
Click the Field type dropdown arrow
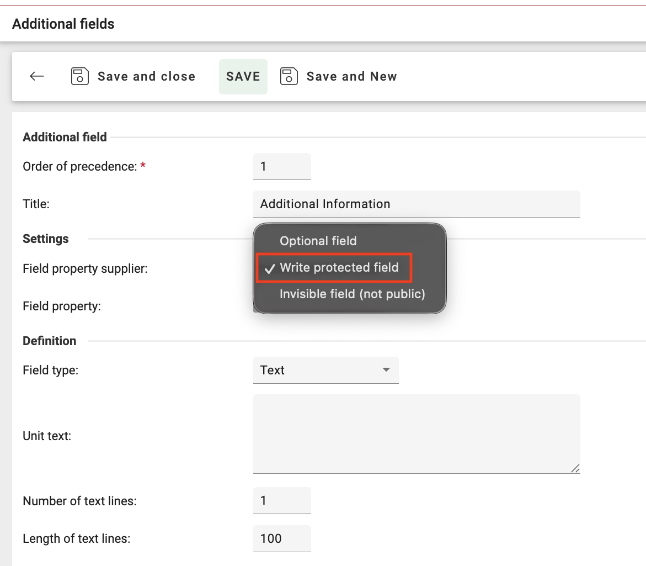click(386, 370)
